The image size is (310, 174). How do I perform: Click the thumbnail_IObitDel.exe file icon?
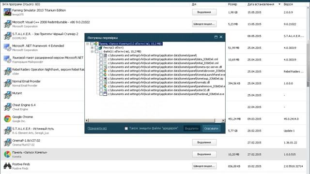[105, 94]
